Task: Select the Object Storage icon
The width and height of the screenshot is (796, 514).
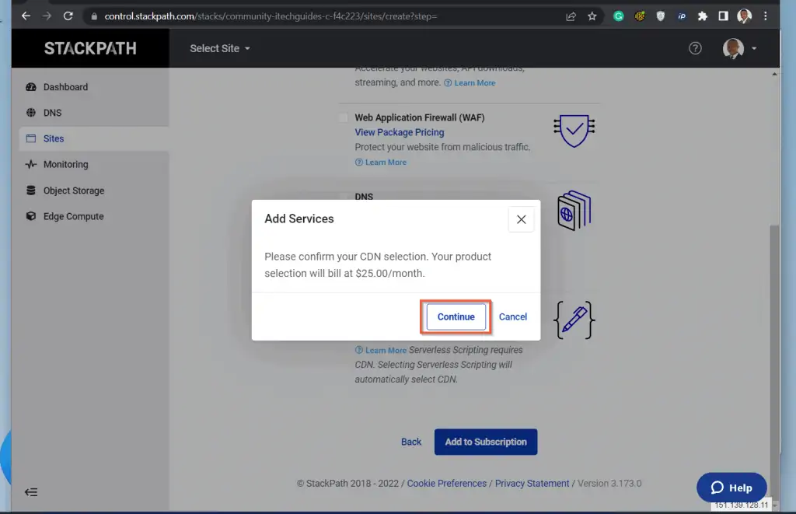Action: [30, 191]
